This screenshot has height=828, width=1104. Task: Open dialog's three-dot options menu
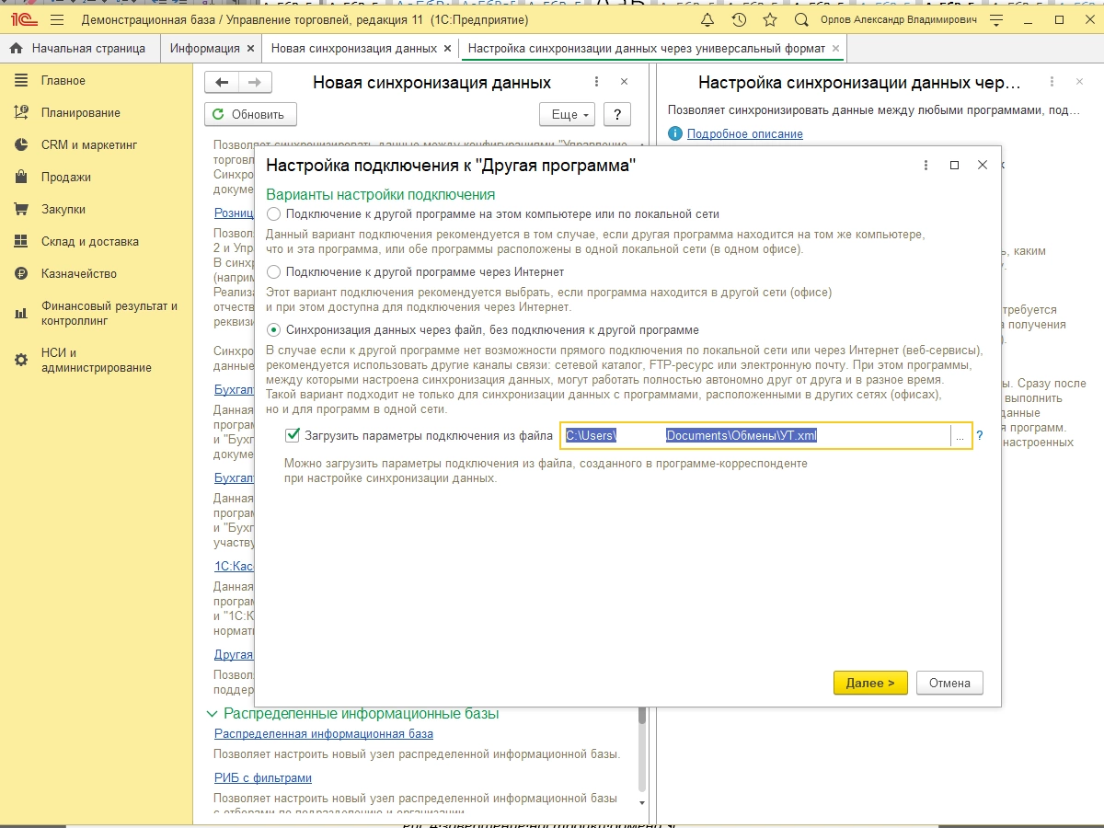point(926,165)
